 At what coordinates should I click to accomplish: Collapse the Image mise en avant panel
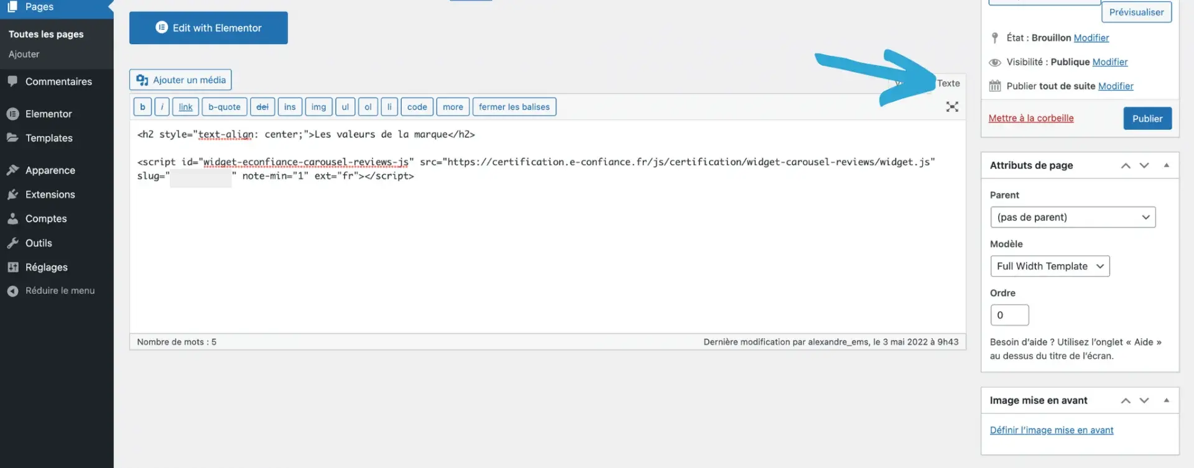point(1167,400)
